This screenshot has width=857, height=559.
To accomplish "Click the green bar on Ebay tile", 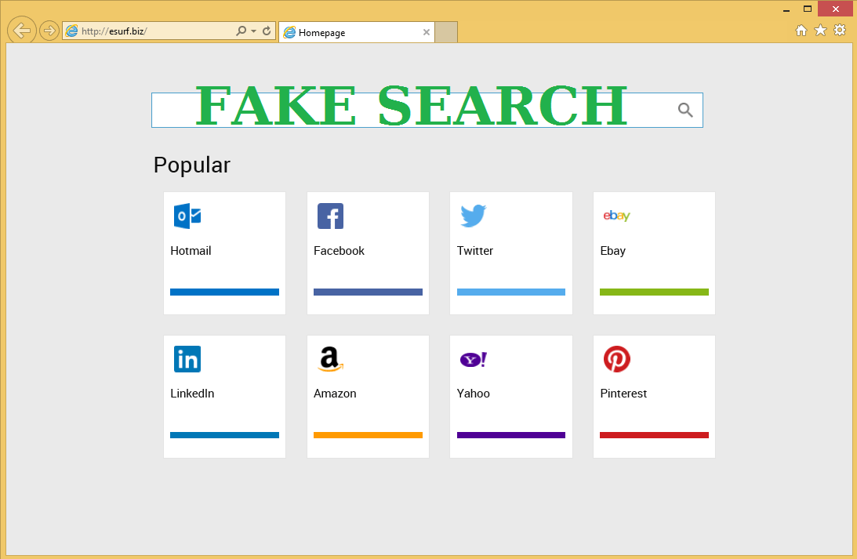I will click(x=654, y=292).
